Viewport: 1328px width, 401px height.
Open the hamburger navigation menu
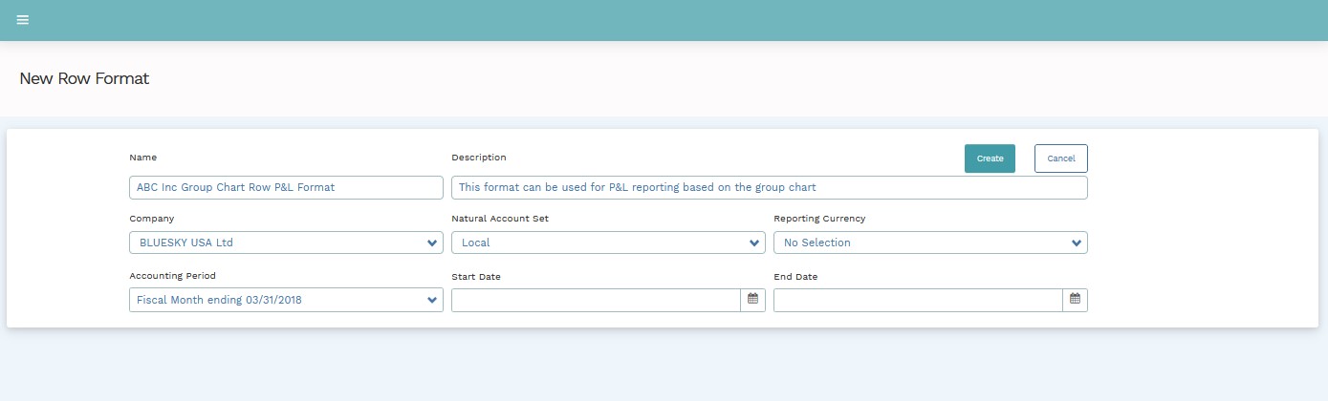pyautogui.click(x=23, y=20)
